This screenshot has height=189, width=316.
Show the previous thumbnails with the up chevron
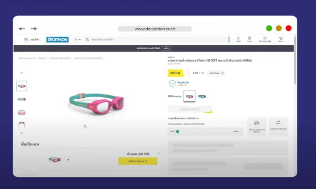(x=22, y=73)
